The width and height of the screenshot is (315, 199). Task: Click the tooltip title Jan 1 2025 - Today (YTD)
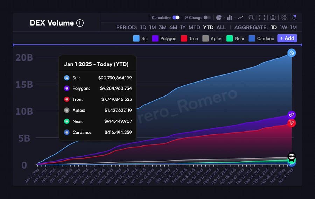96,64
